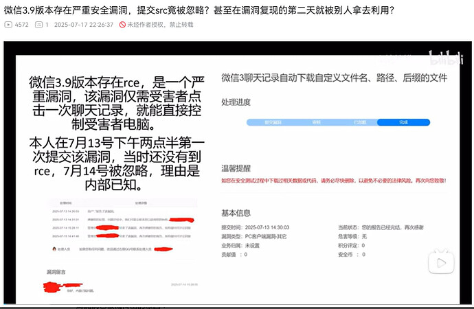Click the 漏洞类型 PC客户端漏洞 row

click(x=254, y=236)
